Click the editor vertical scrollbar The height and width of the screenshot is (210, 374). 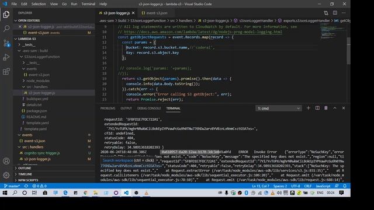tap(348, 51)
